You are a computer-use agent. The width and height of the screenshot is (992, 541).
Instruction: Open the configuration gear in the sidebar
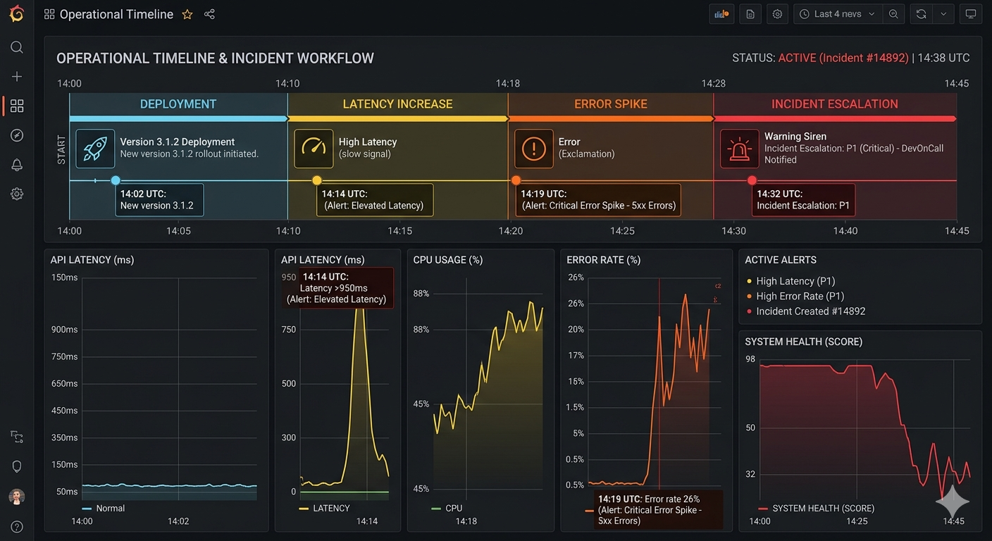17,194
